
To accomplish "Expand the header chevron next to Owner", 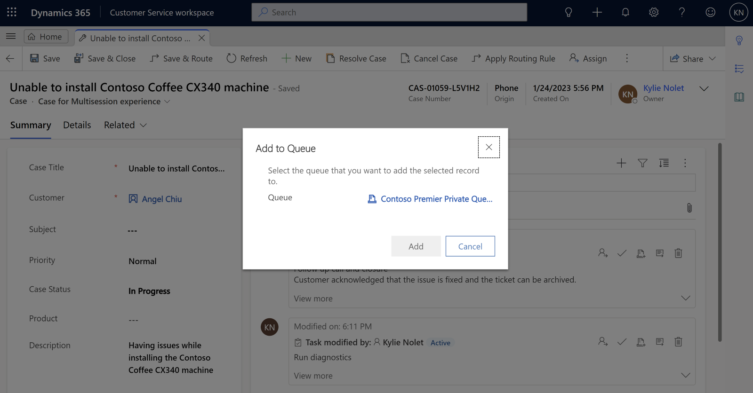I will tap(704, 88).
